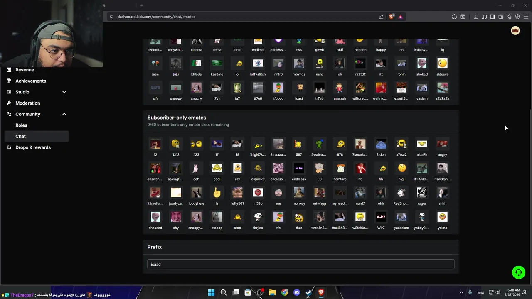The image size is (532, 299).
Task: Open the browser extensions puzzle icon
Action: 454,17
